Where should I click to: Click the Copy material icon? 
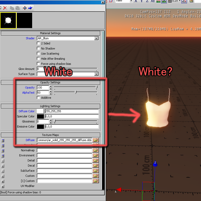(x=12, y=8)
